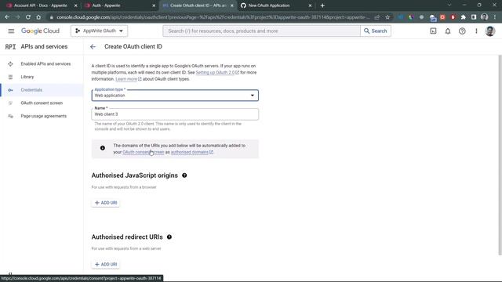Screen dimensions: 502x282
Task: Click the Credentials key icon
Action: (10, 90)
